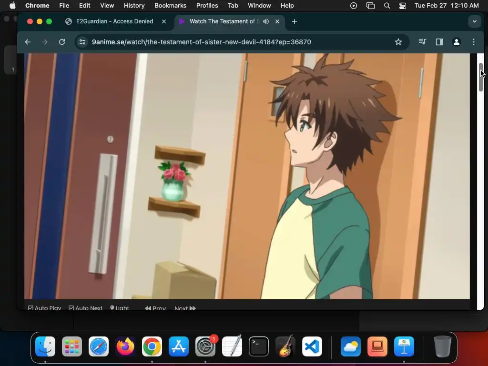Expand the tab search dropdown arrow

pyautogui.click(x=474, y=21)
